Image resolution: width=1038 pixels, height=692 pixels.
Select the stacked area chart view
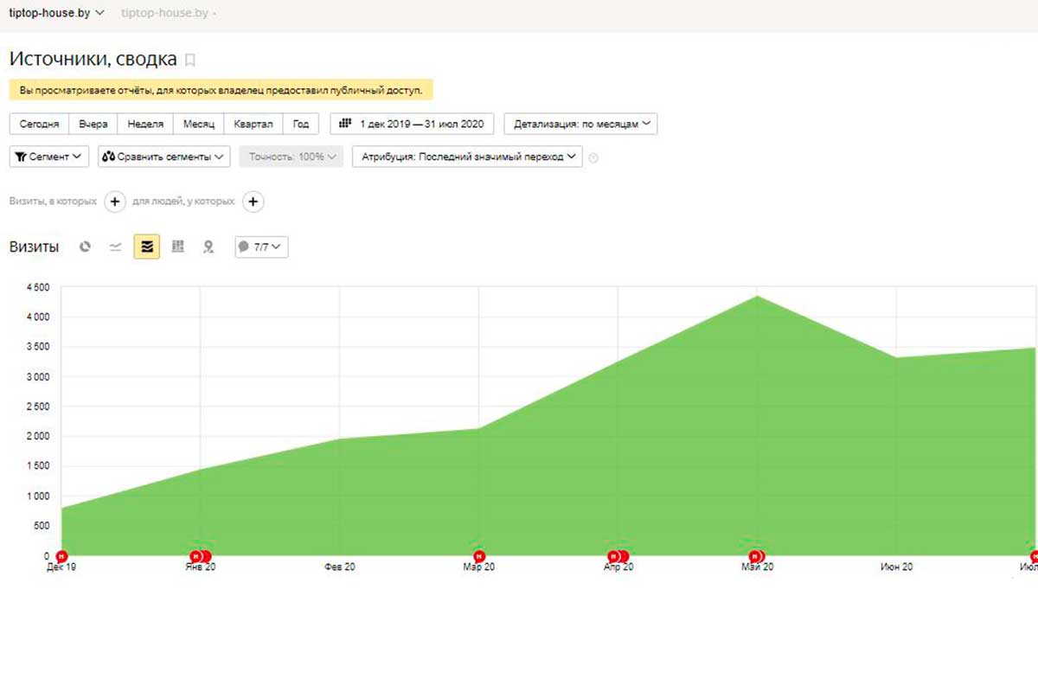[x=146, y=247]
